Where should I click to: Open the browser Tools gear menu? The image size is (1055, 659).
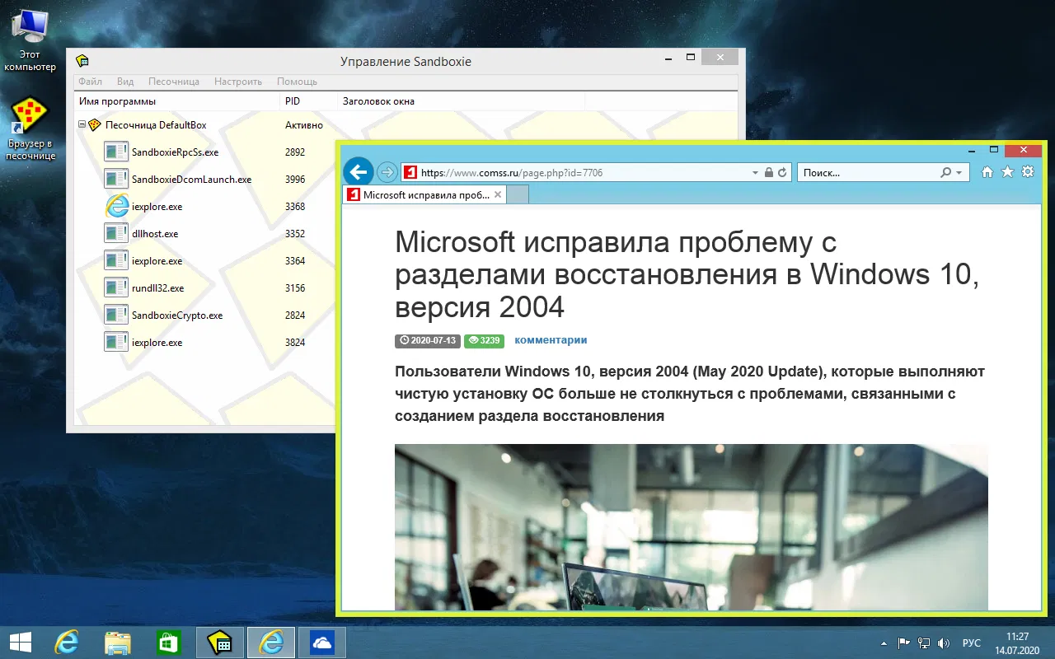point(1027,172)
